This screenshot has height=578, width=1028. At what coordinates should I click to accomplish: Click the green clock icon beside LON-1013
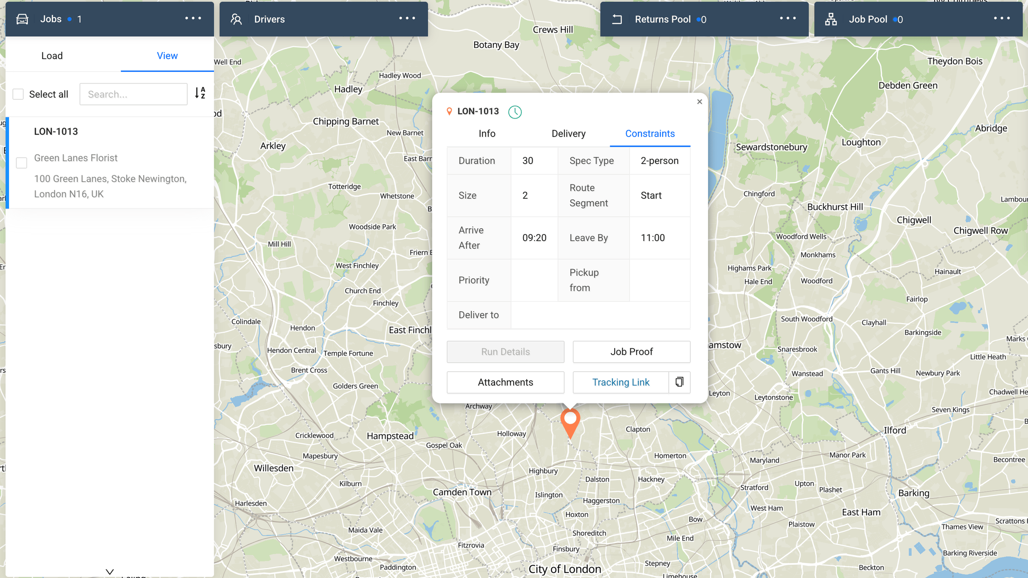click(x=515, y=112)
